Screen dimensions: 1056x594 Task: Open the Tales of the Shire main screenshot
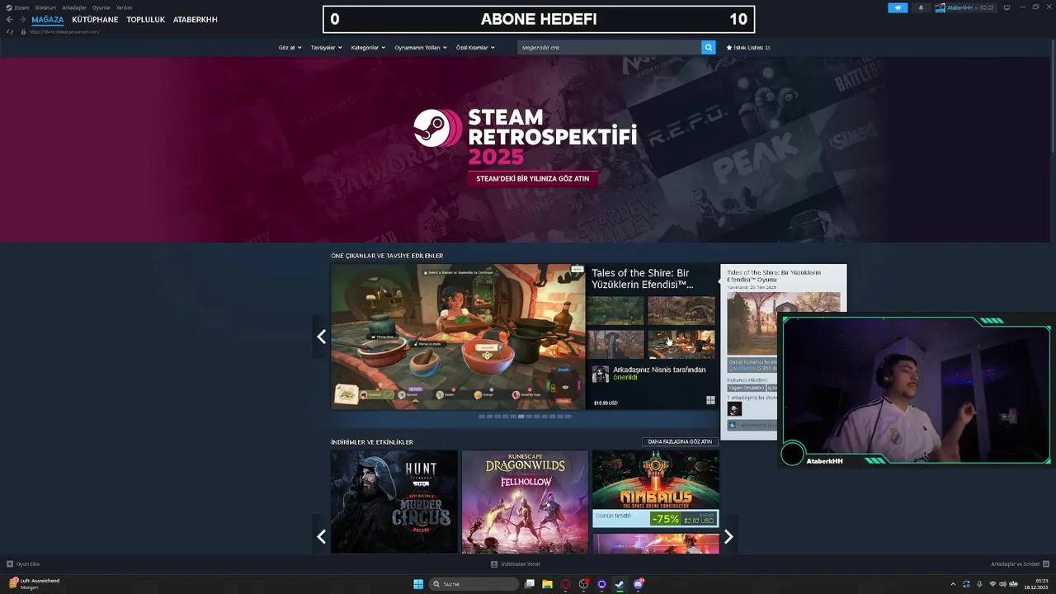pyautogui.click(x=458, y=337)
